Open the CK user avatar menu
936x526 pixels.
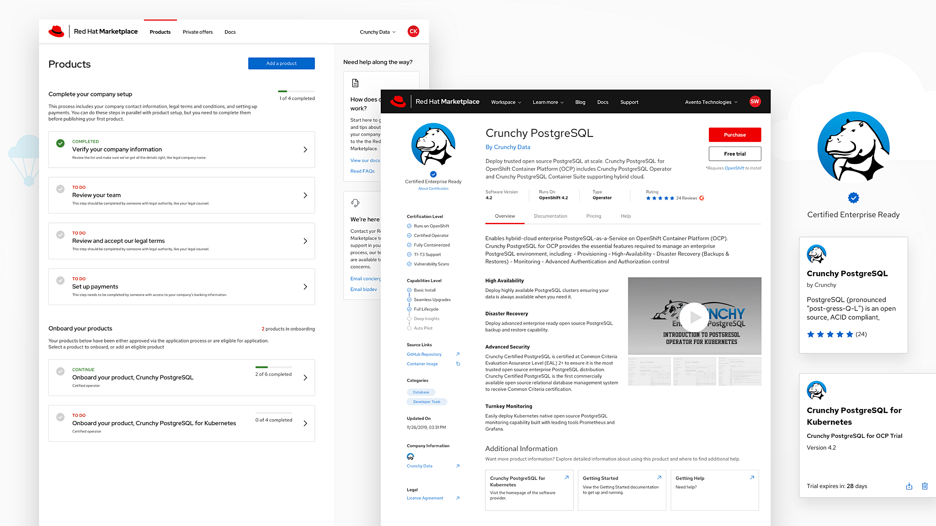click(413, 32)
